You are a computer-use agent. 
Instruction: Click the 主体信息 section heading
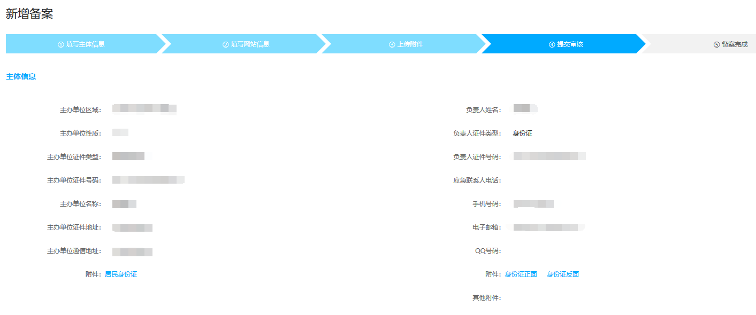pos(21,77)
